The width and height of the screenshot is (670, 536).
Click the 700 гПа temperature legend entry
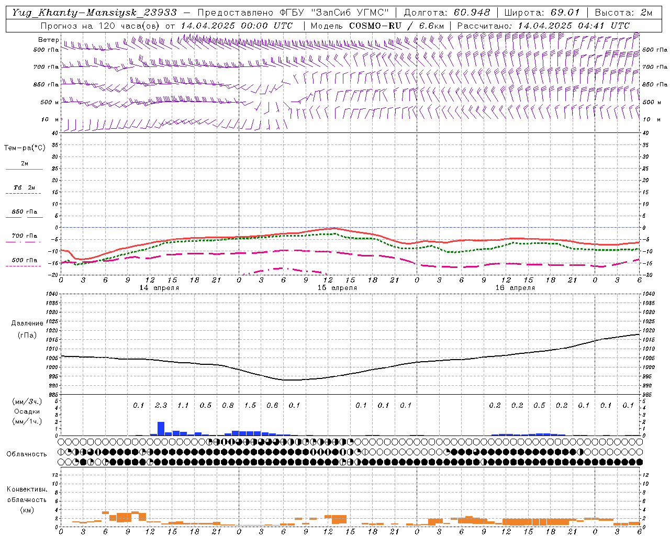24,238
